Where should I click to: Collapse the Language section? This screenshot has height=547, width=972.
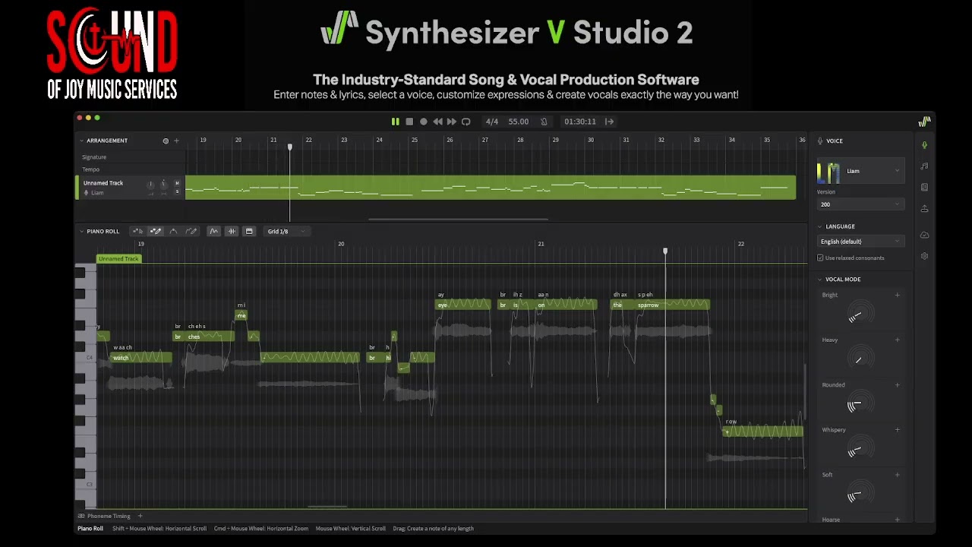point(820,226)
